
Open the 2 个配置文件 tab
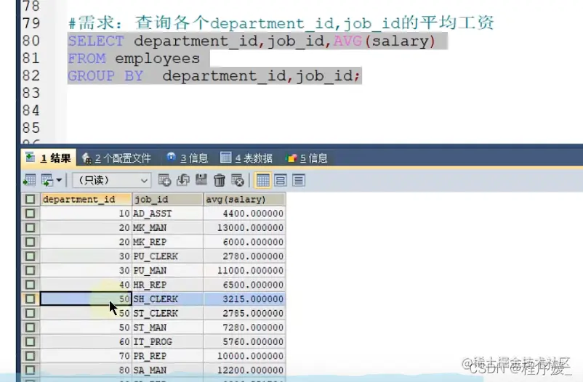tap(116, 158)
